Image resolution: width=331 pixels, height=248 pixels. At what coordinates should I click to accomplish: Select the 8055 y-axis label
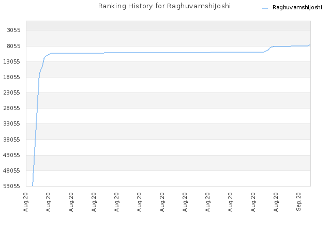pyautogui.click(x=14, y=46)
